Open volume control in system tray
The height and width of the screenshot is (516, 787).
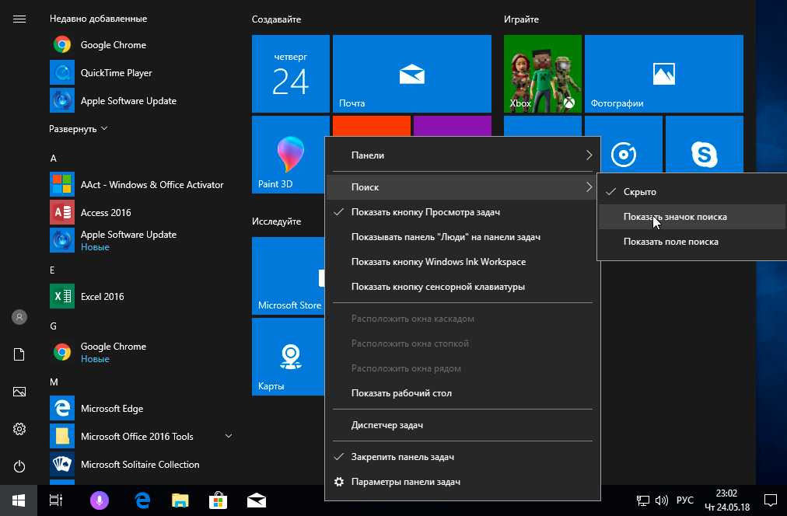[662, 500]
